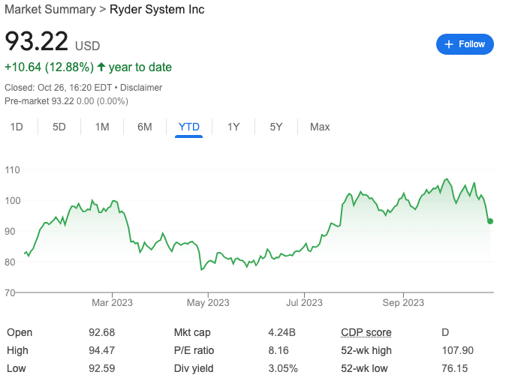Select the 6M chart tab
Viewport: 512px width, 384px height.
[145, 127]
